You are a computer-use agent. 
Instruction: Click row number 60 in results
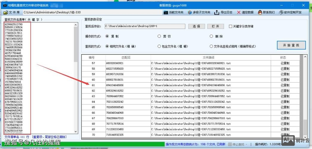point(93,80)
